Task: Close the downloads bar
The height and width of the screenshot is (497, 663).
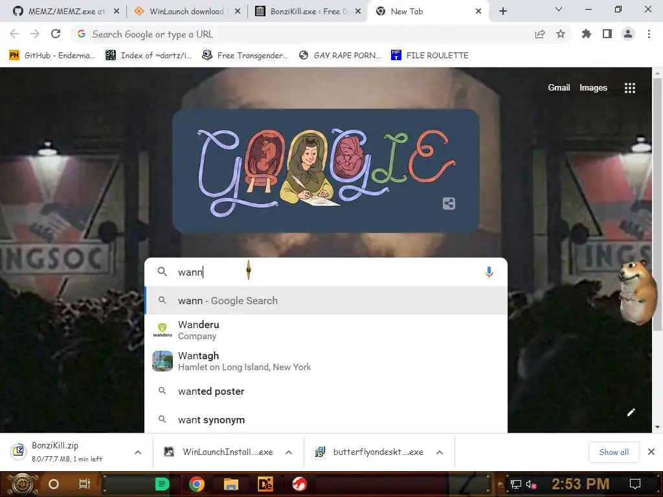Action: (651, 452)
